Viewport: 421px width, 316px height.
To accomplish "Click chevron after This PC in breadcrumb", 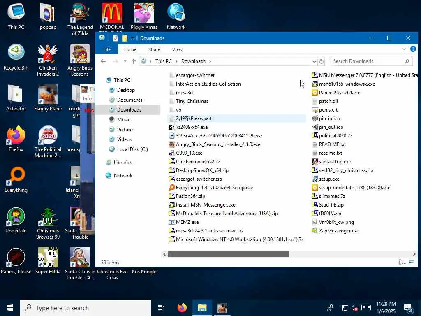I will [176, 61].
